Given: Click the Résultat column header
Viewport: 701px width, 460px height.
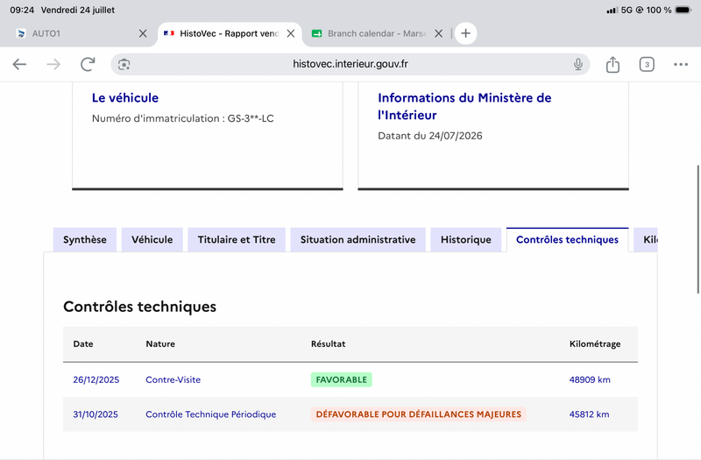Looking at the screenshot, I should [x=328, y=343].
